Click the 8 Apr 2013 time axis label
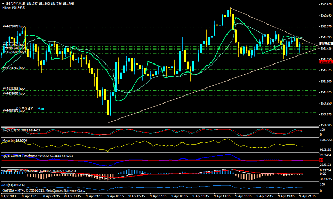The image size is (333, 199). coord(9,196)
